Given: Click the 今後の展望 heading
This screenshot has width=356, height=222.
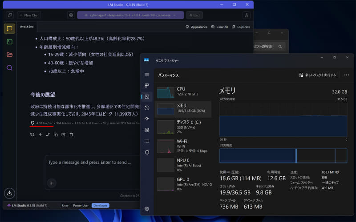Looking at the screenshot, I should click(x=43, y=95).
